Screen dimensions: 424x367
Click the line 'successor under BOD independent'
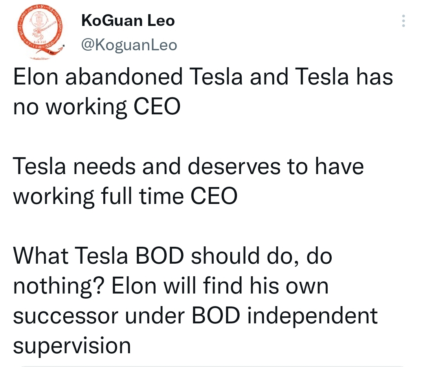[195, 316]
